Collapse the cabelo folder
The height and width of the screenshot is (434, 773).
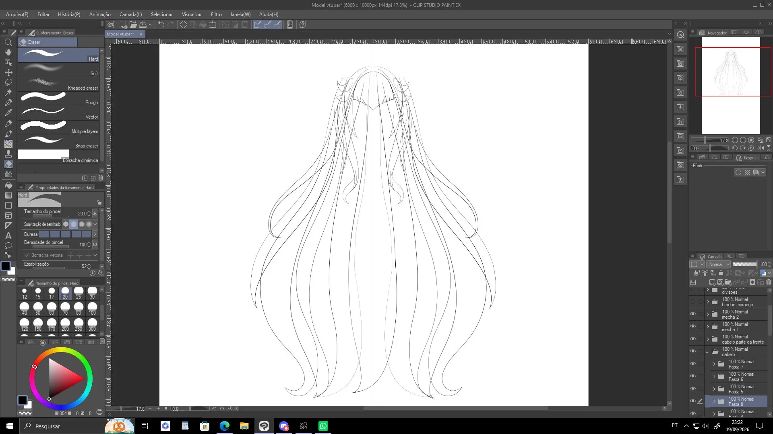coord(707,352)
